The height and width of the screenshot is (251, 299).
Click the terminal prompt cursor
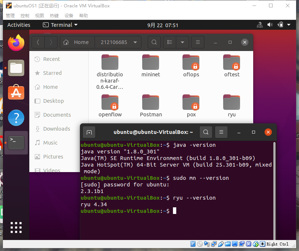tap(174, 211)
